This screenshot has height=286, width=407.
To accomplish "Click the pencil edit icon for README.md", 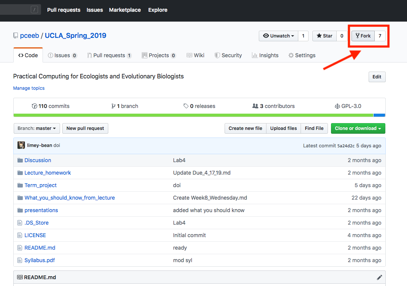I will click(379, 277).
